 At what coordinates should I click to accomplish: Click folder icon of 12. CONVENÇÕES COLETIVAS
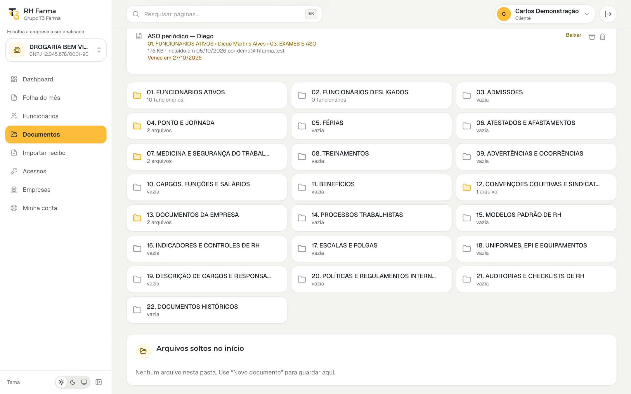[467, 187]
